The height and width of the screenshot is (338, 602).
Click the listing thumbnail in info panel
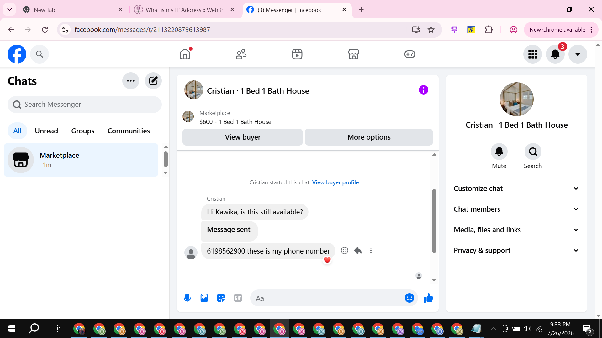coord(517,99)
